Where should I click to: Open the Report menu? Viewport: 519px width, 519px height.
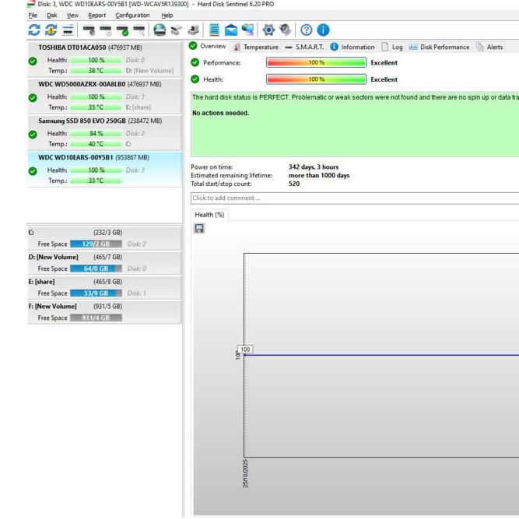pos(96,15)
